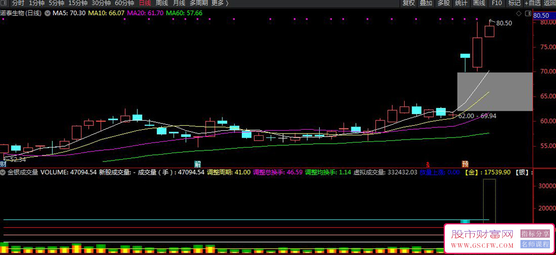Click the 叠加 overlay button
This screenshot has width=556, height=255.
click(x=426, y=3)
